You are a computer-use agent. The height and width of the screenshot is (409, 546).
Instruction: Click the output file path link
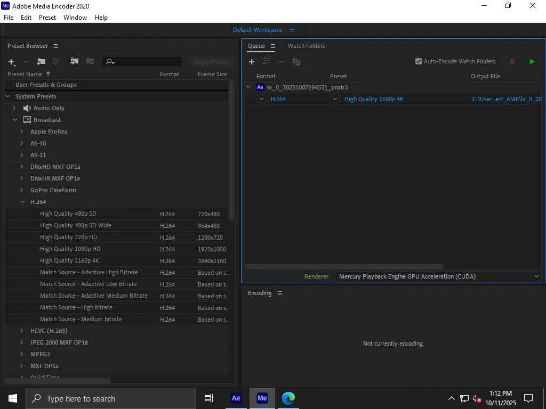click(x=507, y=99)
